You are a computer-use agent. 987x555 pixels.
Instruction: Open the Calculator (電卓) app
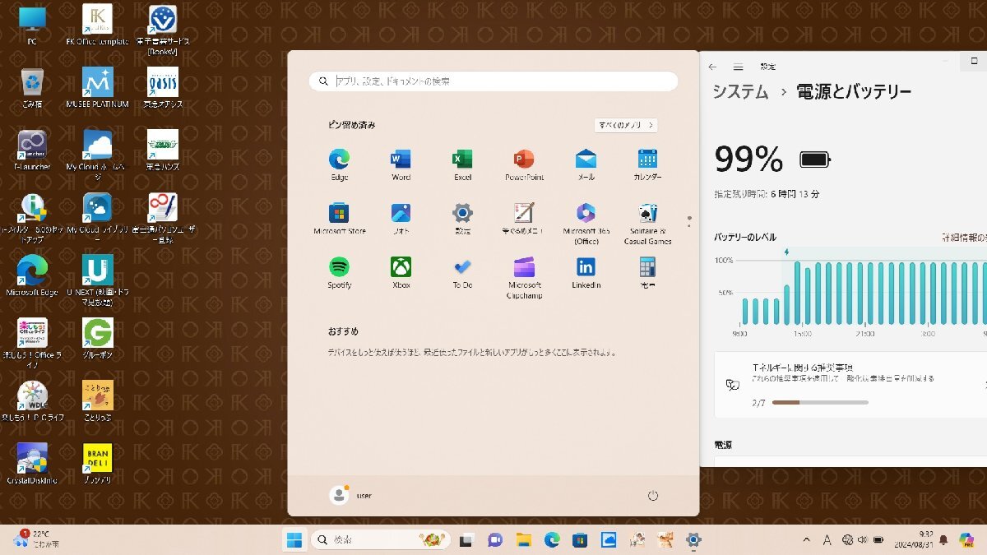(x=647, y=272)
